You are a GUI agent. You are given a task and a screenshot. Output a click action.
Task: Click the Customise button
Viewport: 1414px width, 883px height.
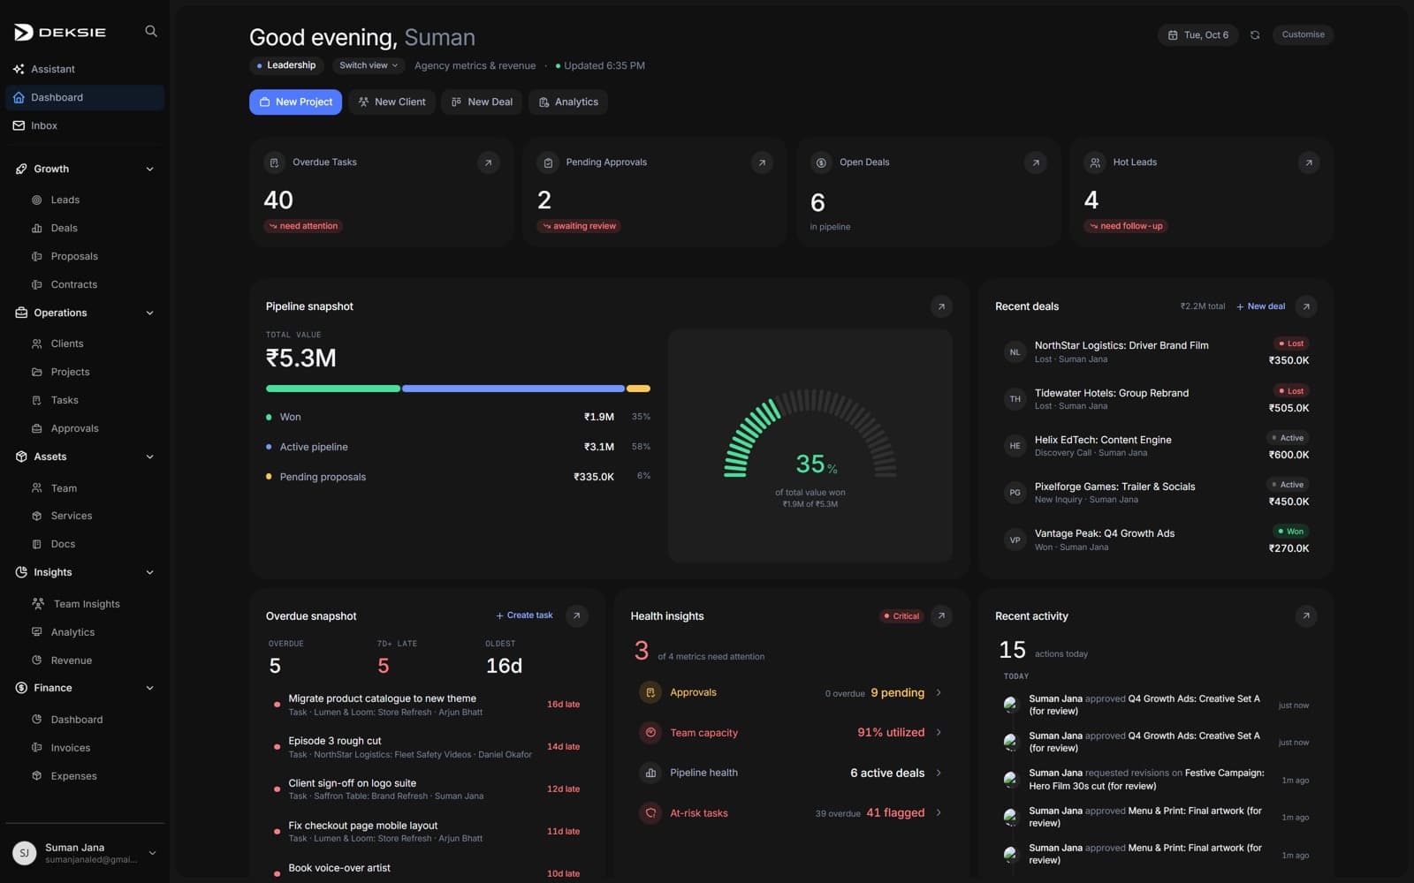(1303, 34)
